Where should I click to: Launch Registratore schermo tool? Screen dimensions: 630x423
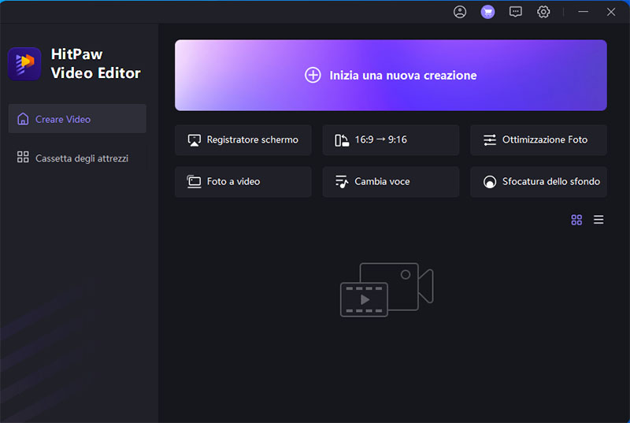[243, 140]
